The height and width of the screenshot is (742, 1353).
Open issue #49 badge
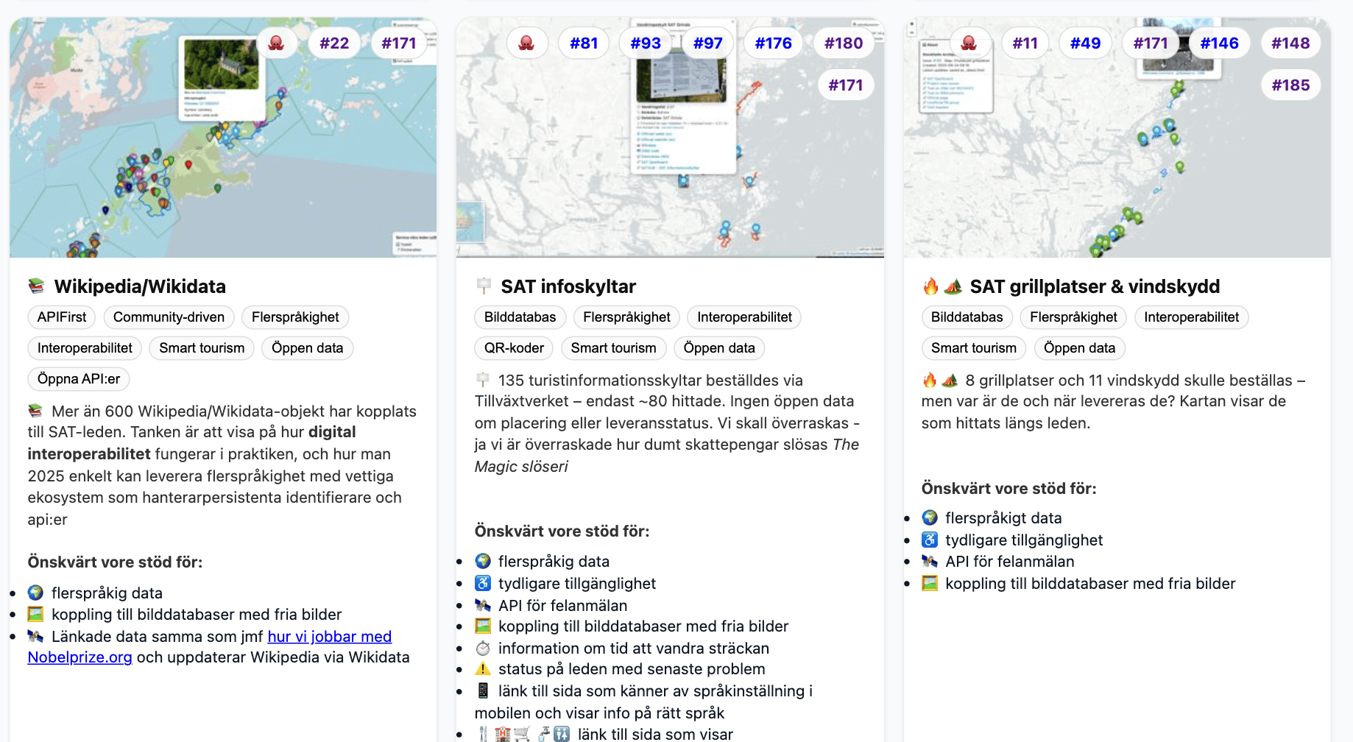click(x=1085, y=43)
